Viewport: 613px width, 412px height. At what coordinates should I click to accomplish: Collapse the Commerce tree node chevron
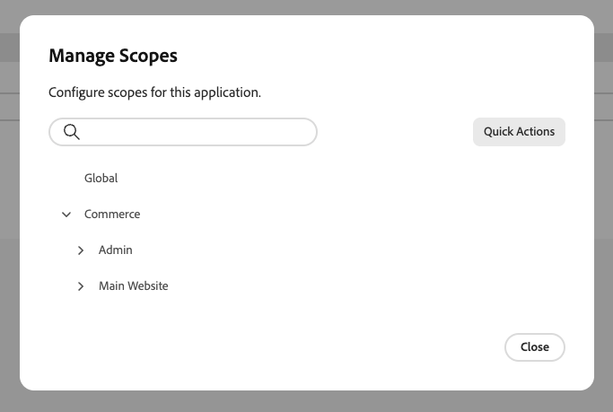66,215
